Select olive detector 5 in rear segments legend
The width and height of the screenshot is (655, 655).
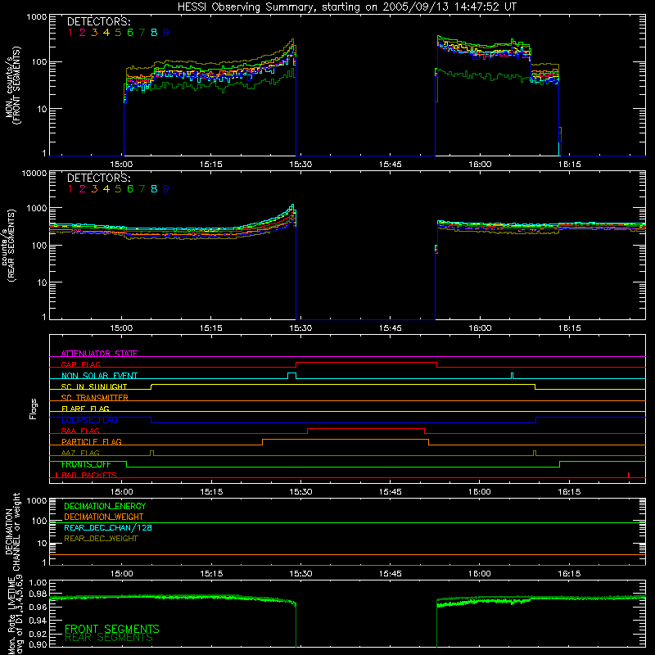coord(118,189)
